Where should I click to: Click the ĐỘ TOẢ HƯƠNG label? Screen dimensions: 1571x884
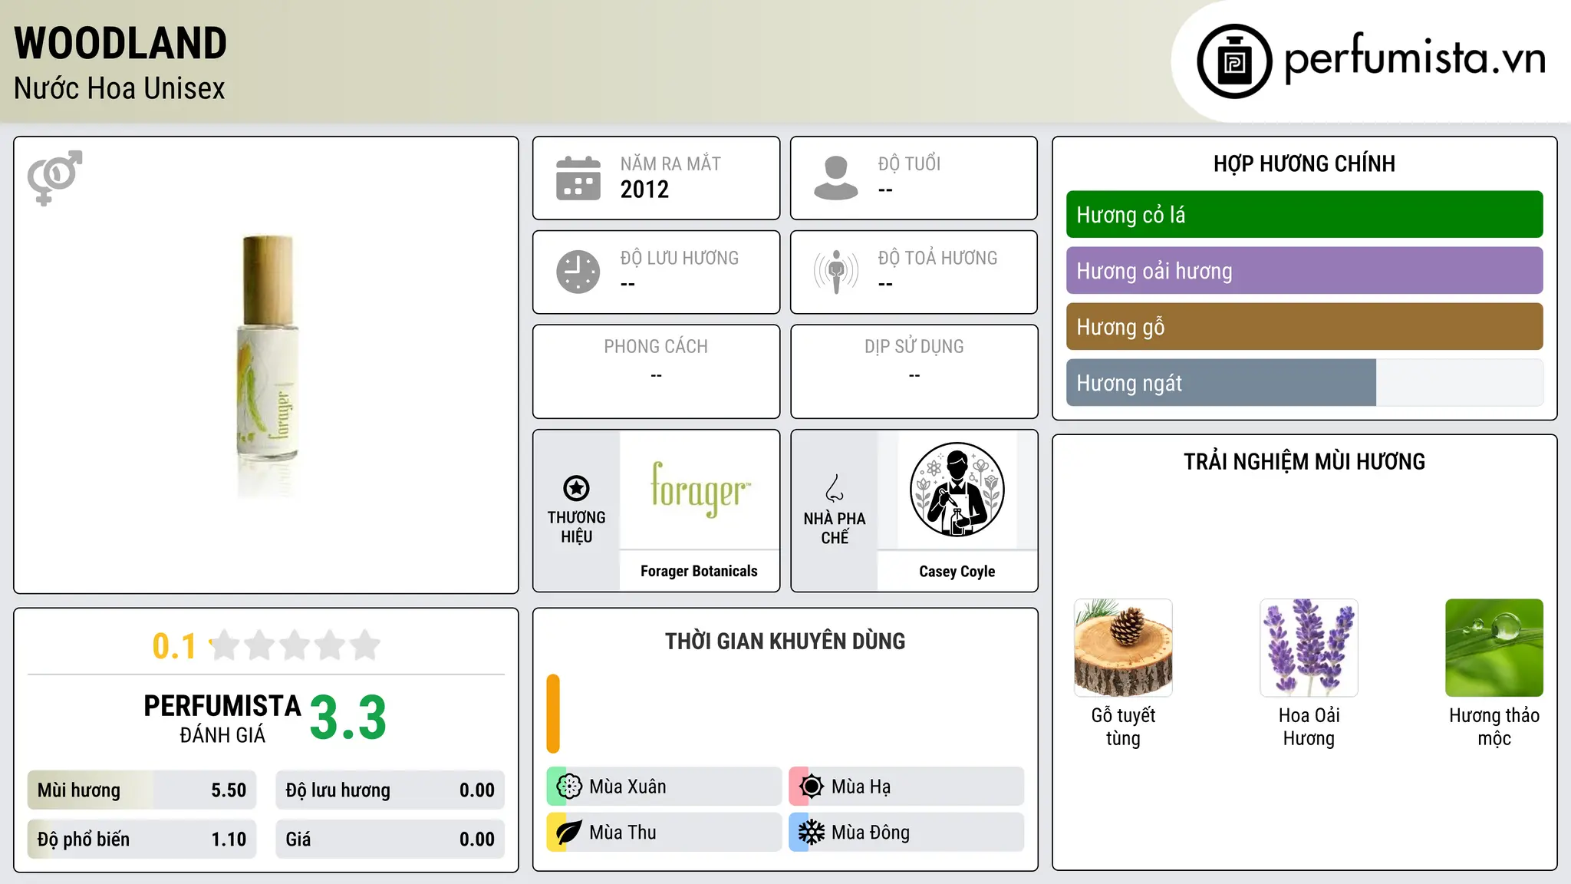(x=937, y=258)
